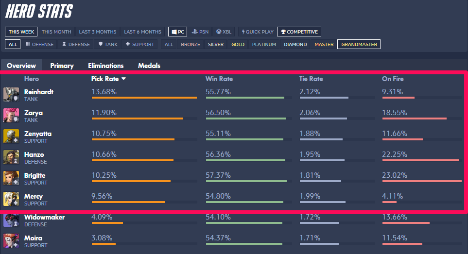Switch to Competitive mode
The width and height of the screenshot is (468, 254).
[299, 32]
